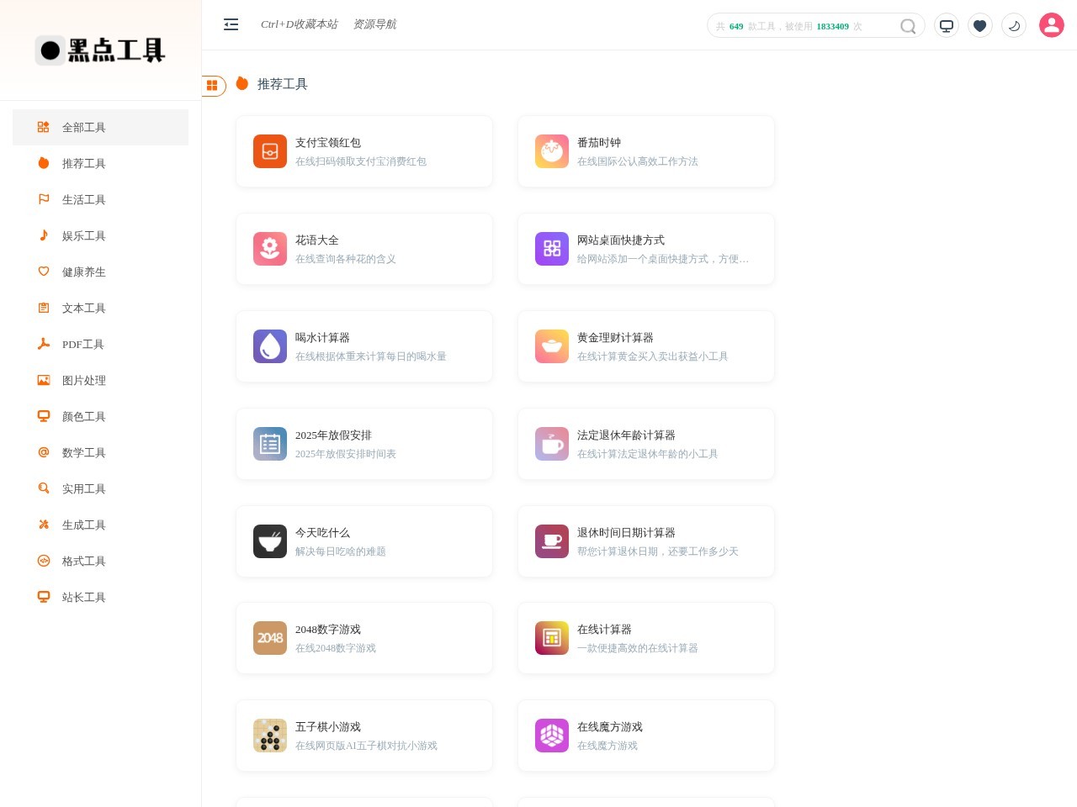Click the 在线计算器 calculator icon
This screenshot has width=1077, height=807.
(552, 638)
